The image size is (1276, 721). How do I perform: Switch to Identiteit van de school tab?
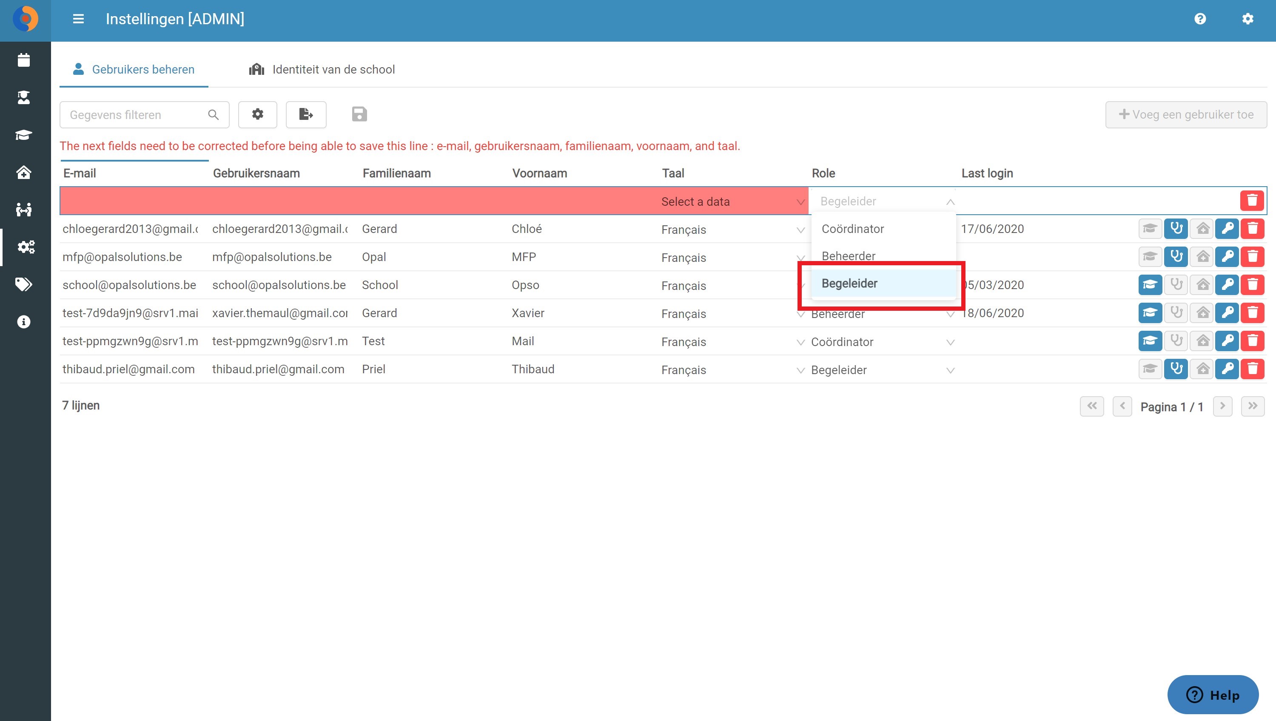(x=322, y=69)
